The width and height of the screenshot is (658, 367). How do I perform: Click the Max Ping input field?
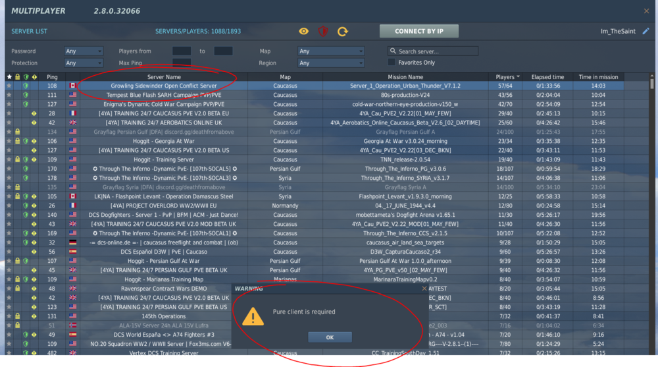182,63
